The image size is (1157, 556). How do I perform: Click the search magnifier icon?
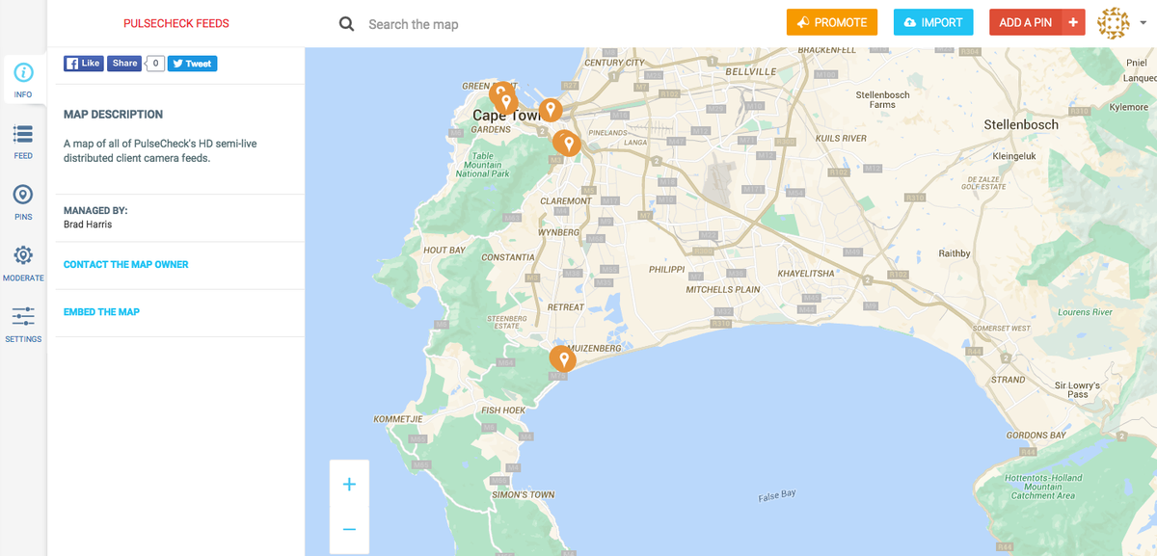click(347, 23)
